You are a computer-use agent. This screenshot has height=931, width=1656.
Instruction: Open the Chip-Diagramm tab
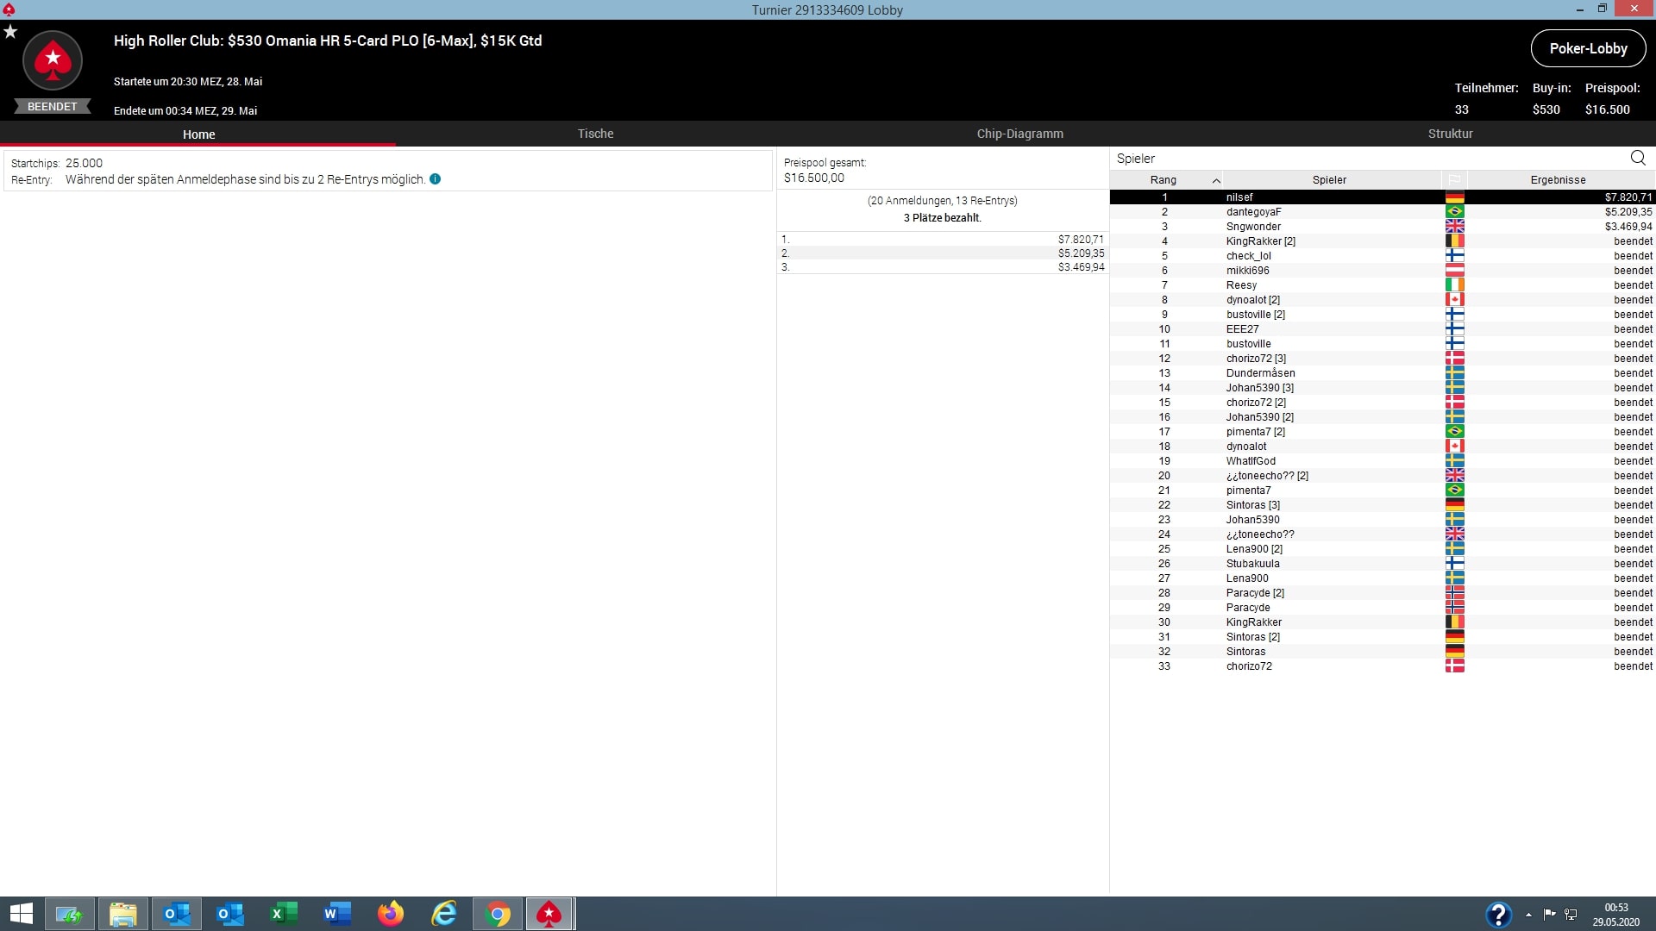pyautogui.click(x=1019, y=134)
